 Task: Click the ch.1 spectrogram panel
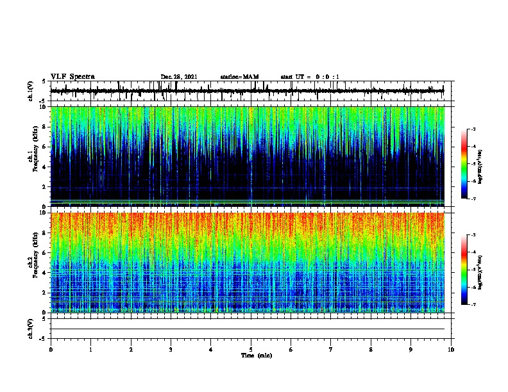coord(248,156)
